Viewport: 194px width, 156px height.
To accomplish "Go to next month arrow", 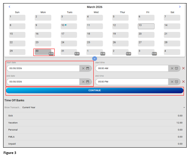I will [x=180, y=7].
